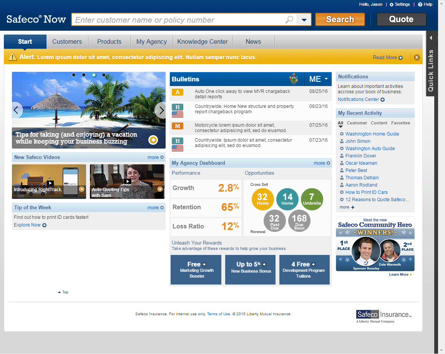
Task: Click the orange Auto 'A' bulletin icon
Action: point(177,92)
